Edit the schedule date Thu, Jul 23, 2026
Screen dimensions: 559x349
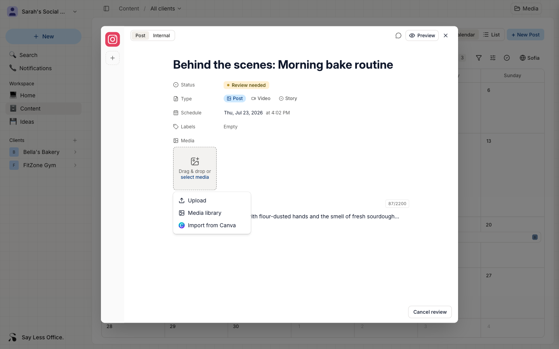[x=243, y=113]
